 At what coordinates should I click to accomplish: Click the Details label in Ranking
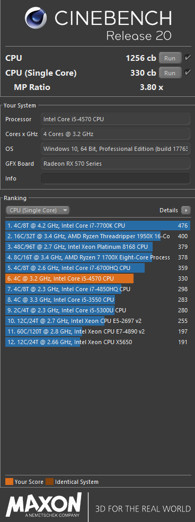coord(169,210)
